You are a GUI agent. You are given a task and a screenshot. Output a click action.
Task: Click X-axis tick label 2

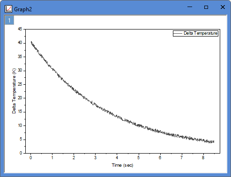click(x=74, y=158)
